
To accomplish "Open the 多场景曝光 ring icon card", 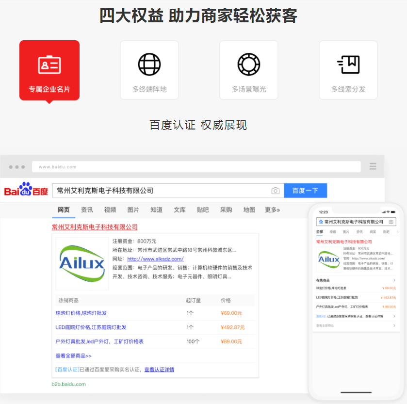I will tap(249, 70).
